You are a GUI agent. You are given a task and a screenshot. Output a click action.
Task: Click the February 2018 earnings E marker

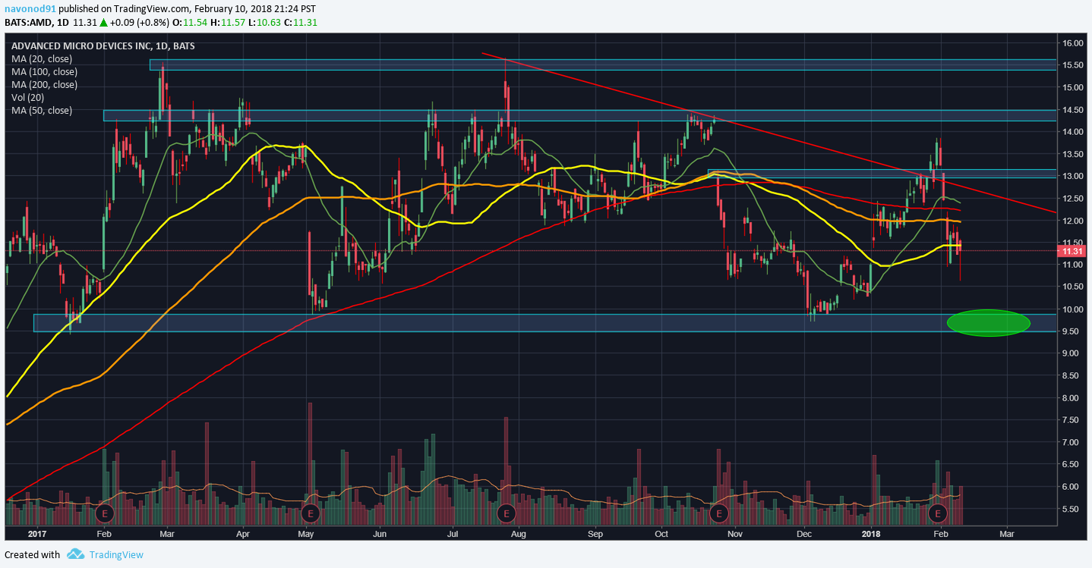[x=938, y=513]
